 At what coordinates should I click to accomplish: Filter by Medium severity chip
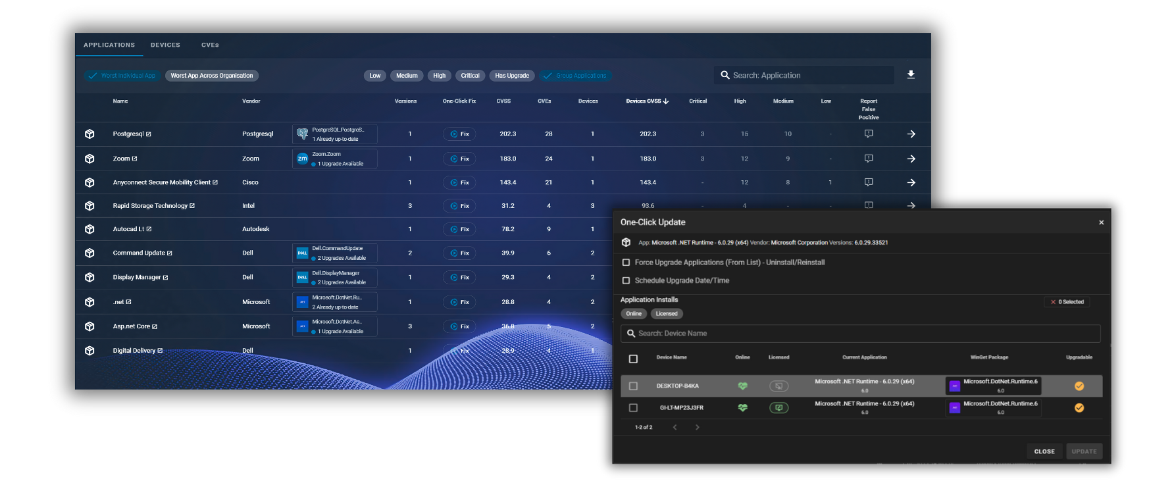click(x=407, y=76)
